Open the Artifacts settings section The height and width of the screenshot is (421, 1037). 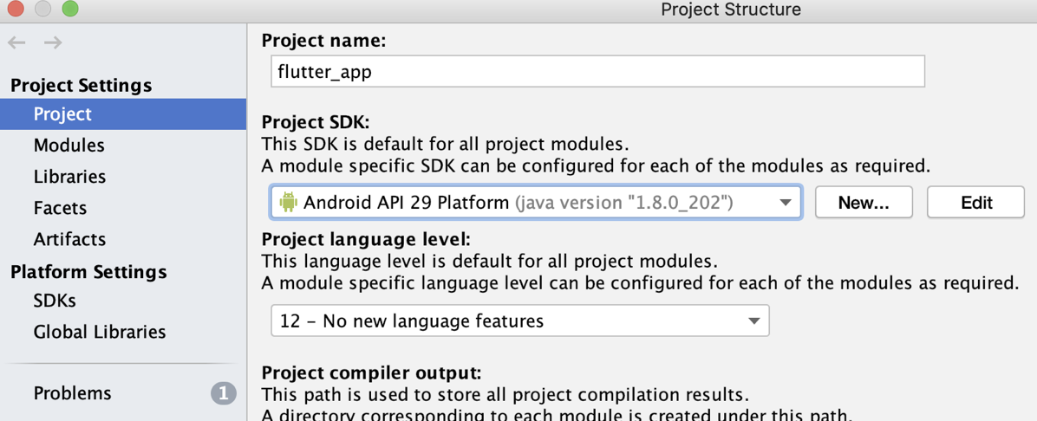pyautogui.click(x=69, y=238)
